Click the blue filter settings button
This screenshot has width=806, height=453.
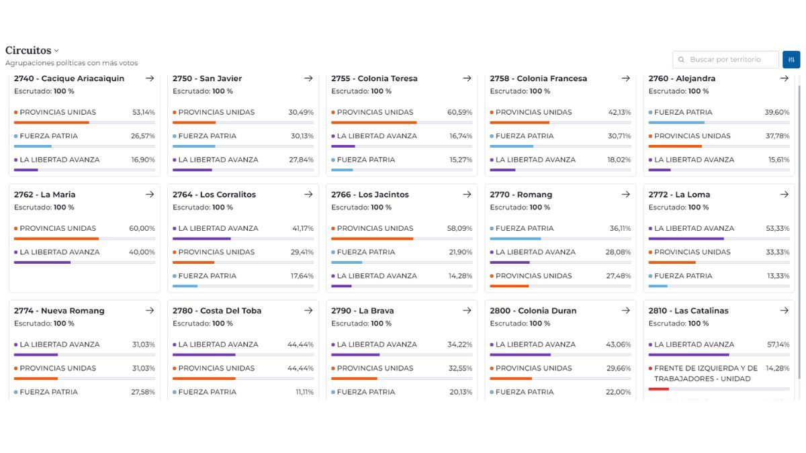791,60
